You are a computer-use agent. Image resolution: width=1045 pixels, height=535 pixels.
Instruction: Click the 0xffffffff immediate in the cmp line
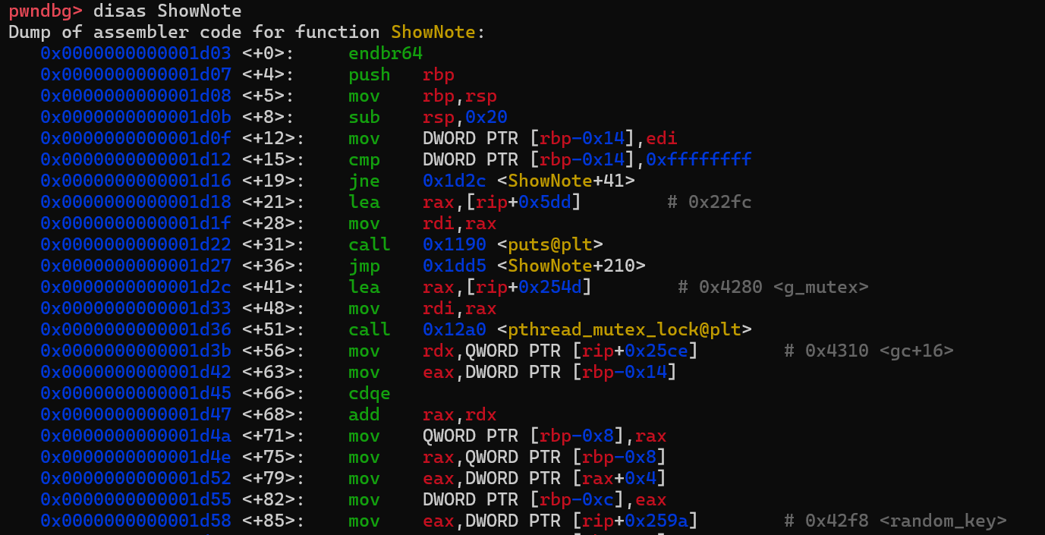coord(704,159)
